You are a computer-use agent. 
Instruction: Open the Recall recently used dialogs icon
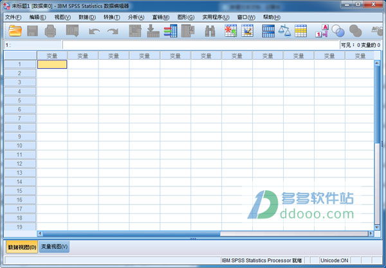72,31
